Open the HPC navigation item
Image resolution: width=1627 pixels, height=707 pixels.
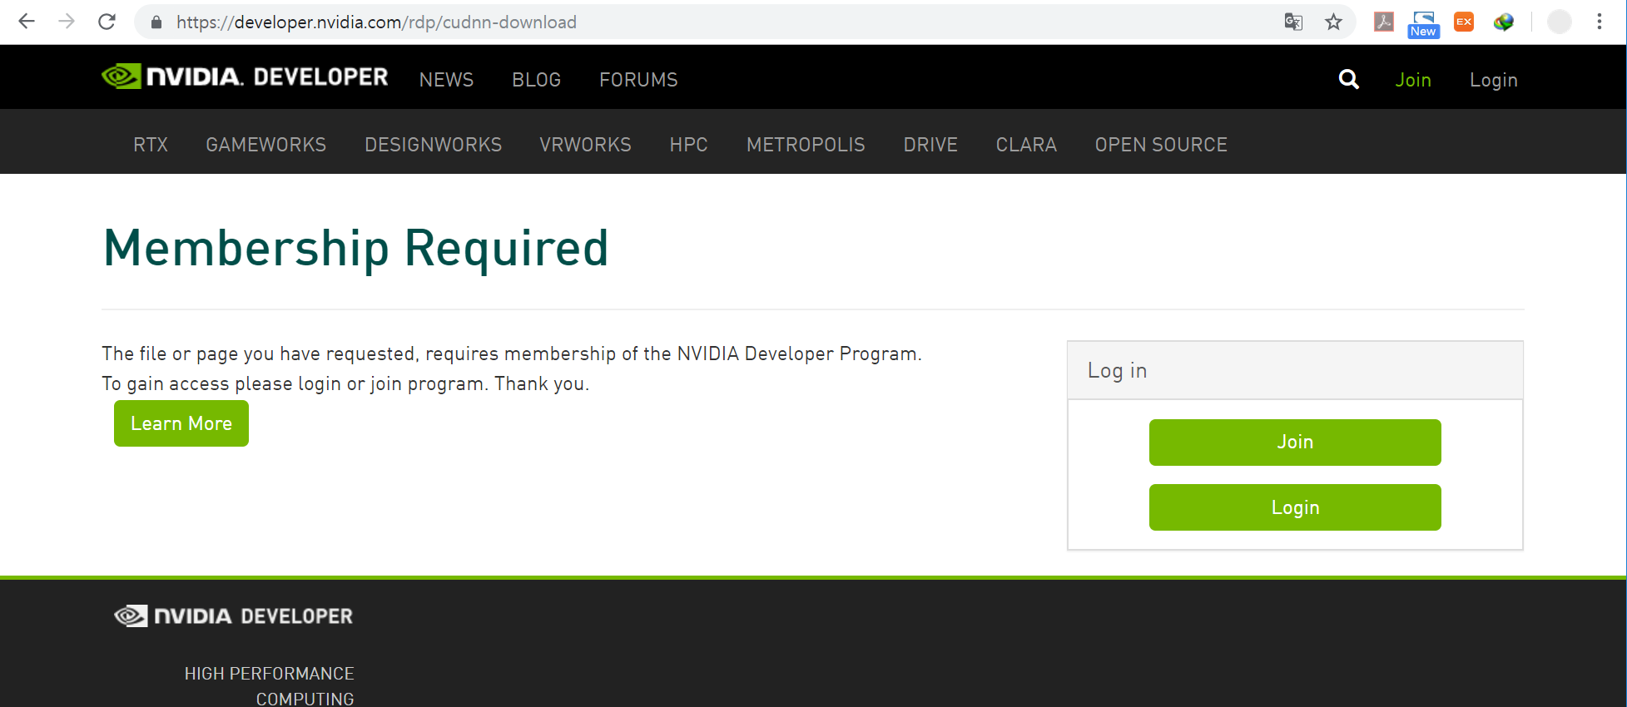tap(689, 145)
